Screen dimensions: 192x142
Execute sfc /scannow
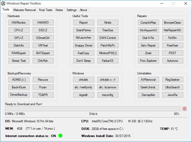point(108,87)
